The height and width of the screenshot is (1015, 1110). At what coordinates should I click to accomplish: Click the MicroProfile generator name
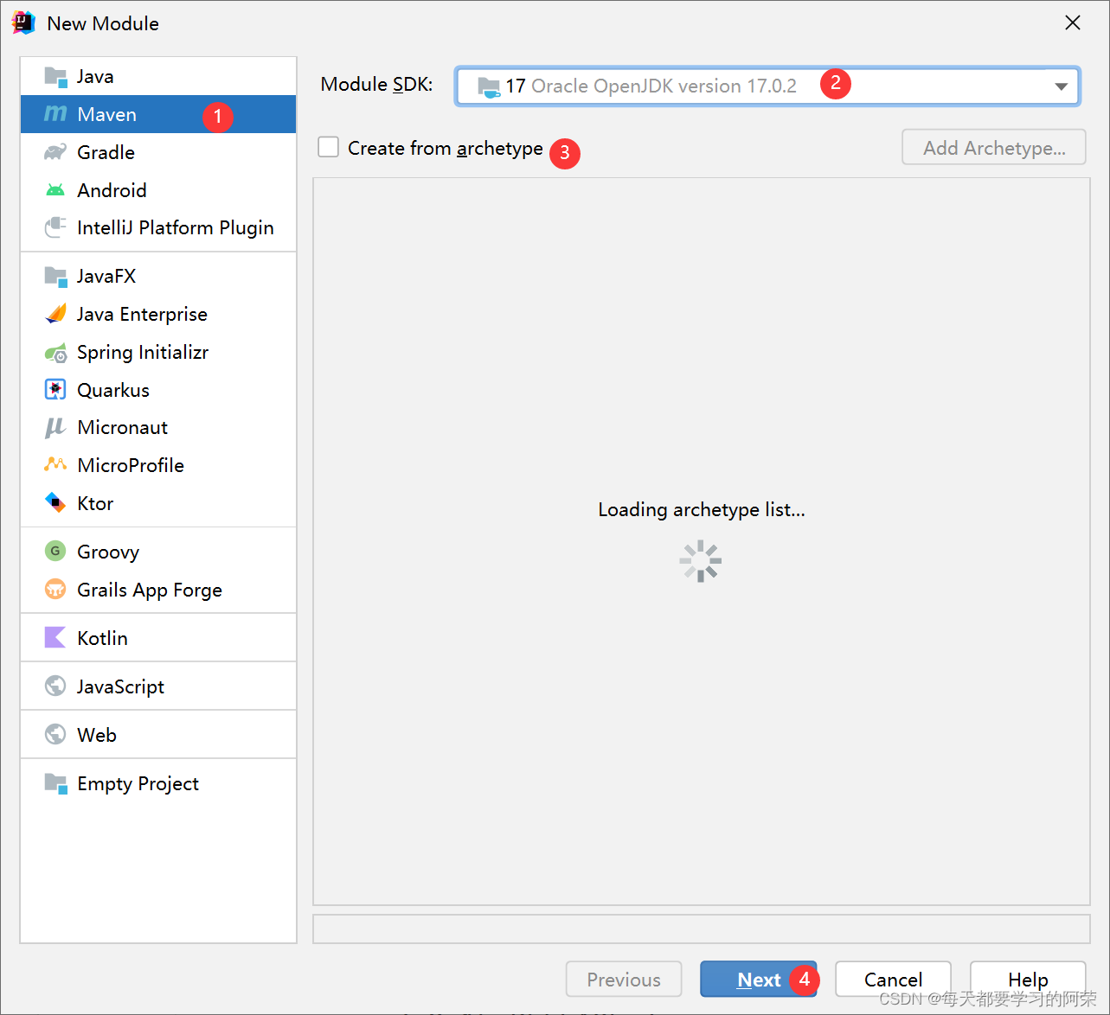(131, 465)
